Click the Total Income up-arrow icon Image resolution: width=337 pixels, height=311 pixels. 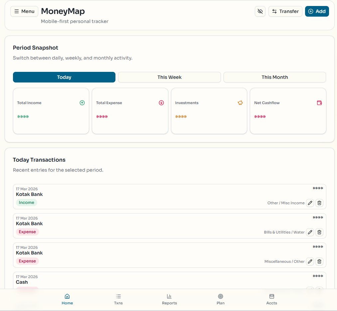(82, 103)
